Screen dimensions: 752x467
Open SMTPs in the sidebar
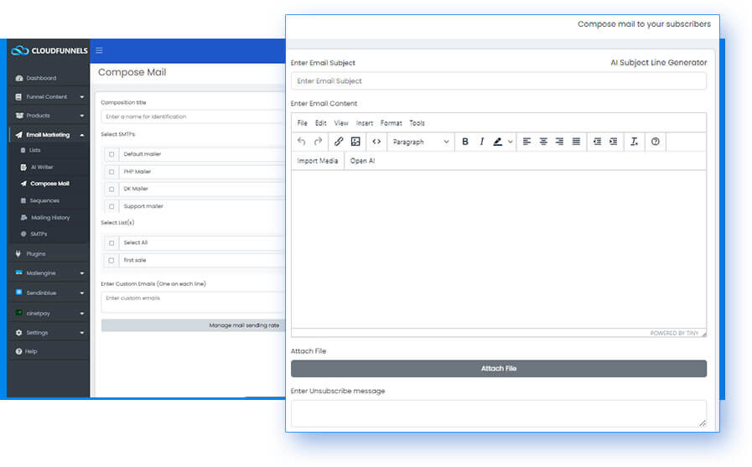(x=39, y=234)
